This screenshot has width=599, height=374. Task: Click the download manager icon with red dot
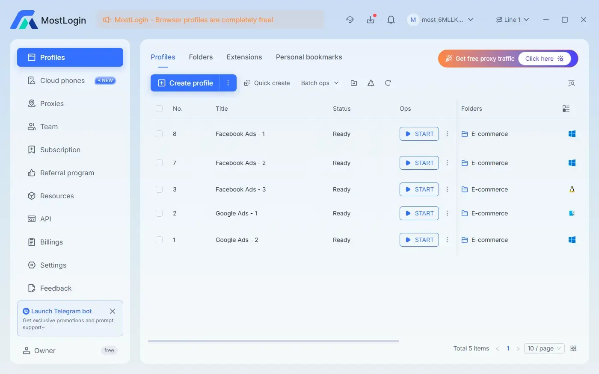pyautogui.click(x=371, y=19)
